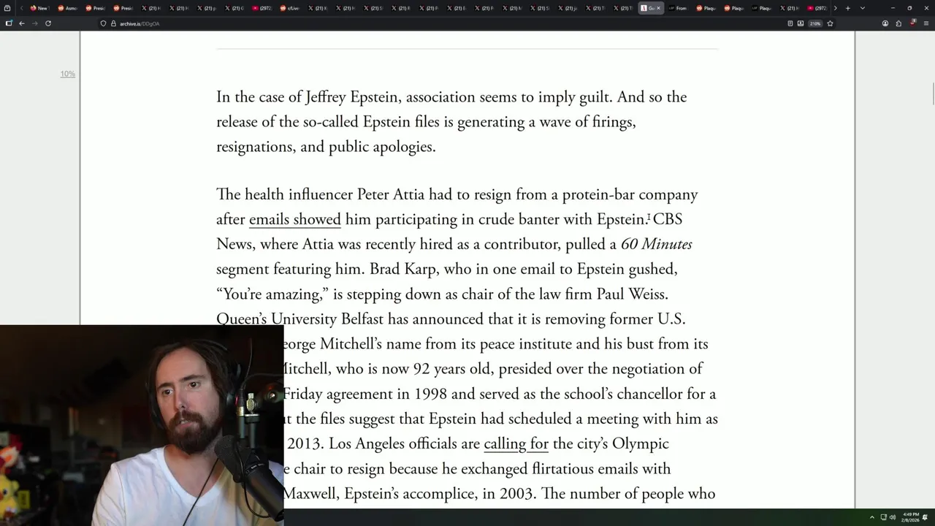Go back to the previous page
This screenshot has width=935, height=526.
(22, 23)
